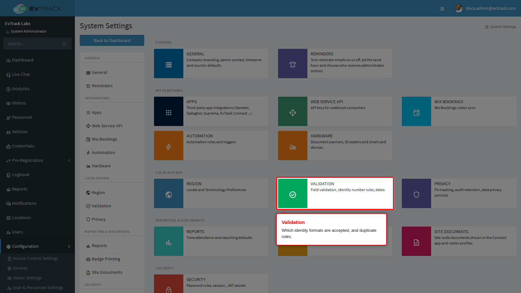Click the Privacy tile shield icon
This screenshot has height=293, width=521.
(x=416, y=193)
